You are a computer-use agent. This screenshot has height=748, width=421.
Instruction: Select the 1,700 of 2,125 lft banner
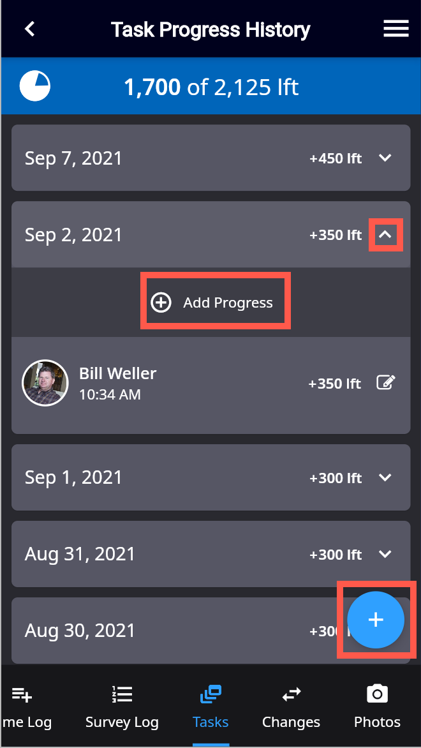[x=211, y=86]
